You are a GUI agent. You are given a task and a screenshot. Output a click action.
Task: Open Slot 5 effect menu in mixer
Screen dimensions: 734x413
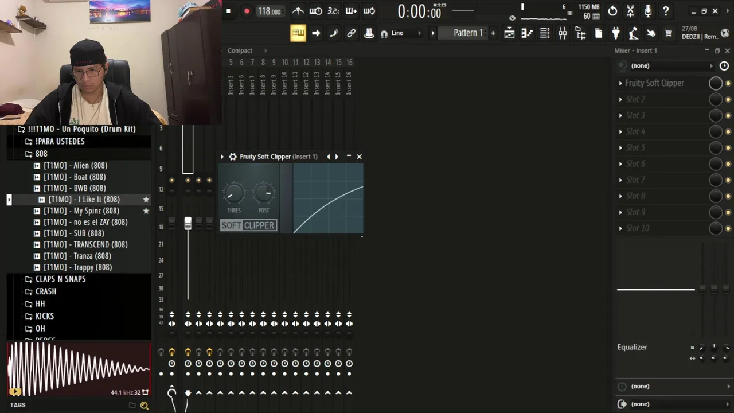(x=620, y=147)
